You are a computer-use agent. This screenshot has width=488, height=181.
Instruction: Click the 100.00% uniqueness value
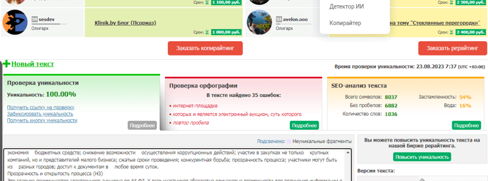click(x=61, y=95)
